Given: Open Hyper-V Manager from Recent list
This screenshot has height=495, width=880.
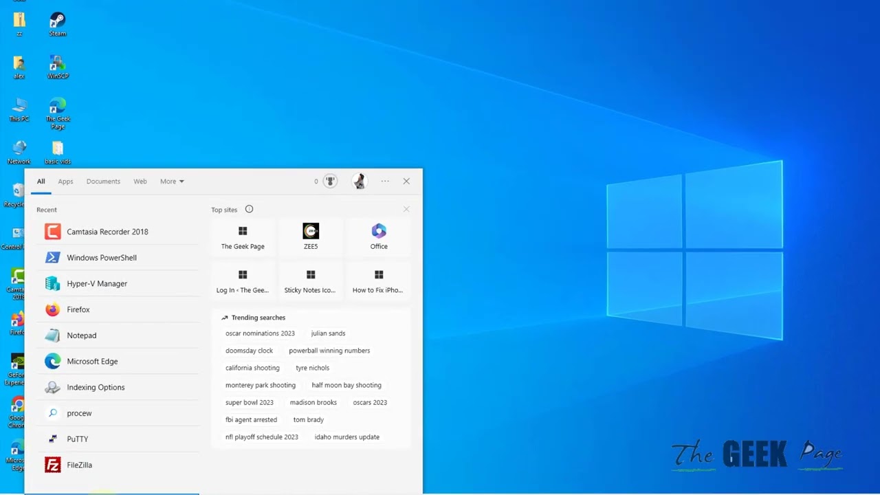Looking at the screenshot, I should 118,283.
